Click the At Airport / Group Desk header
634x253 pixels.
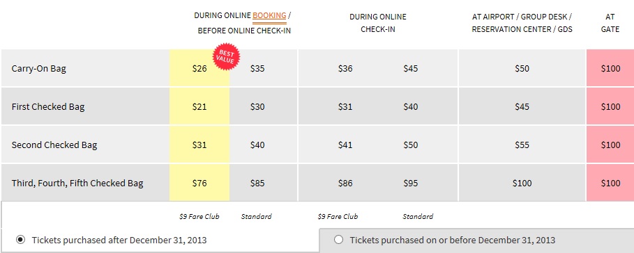(522, 23)
